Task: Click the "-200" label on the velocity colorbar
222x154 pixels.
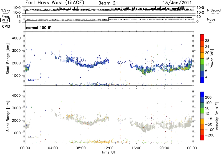Action: coord(210,135)
